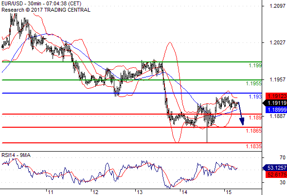Click the blue 1.18999 moving average tag
This screenshot has height=195, width=287.
(276, 110)
